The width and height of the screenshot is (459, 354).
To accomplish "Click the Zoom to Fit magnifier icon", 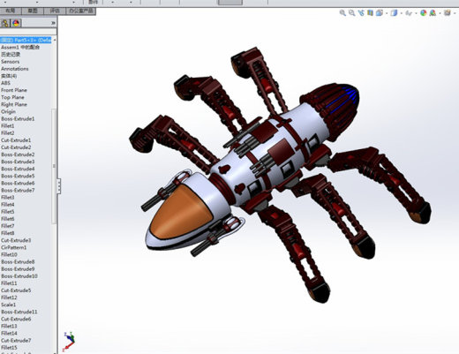I will point(342,12).
